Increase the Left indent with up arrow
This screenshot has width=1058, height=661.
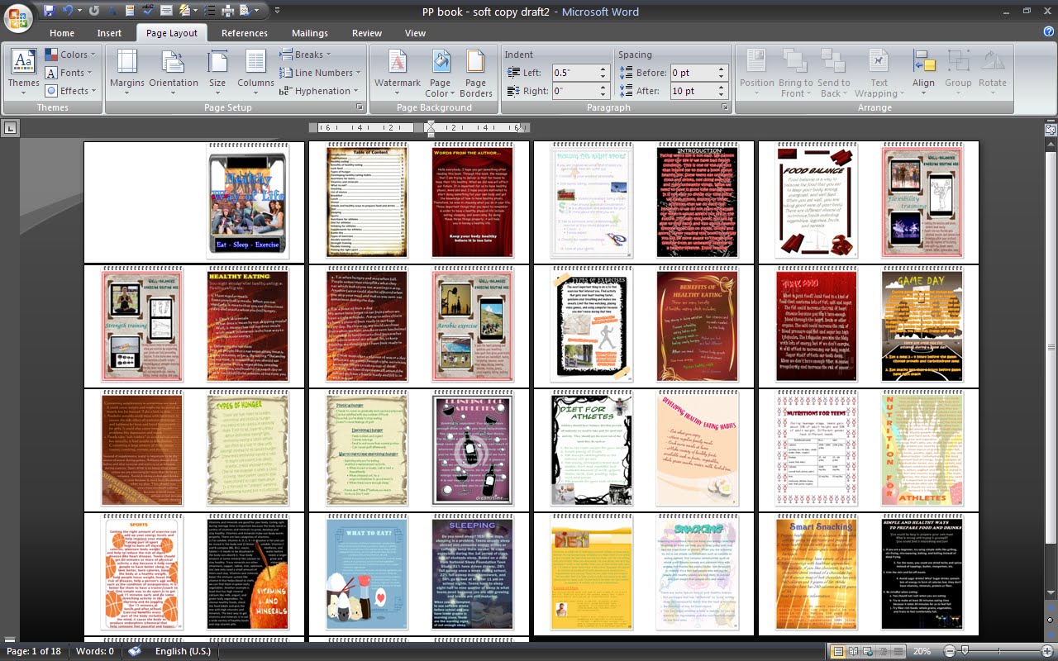603,69
